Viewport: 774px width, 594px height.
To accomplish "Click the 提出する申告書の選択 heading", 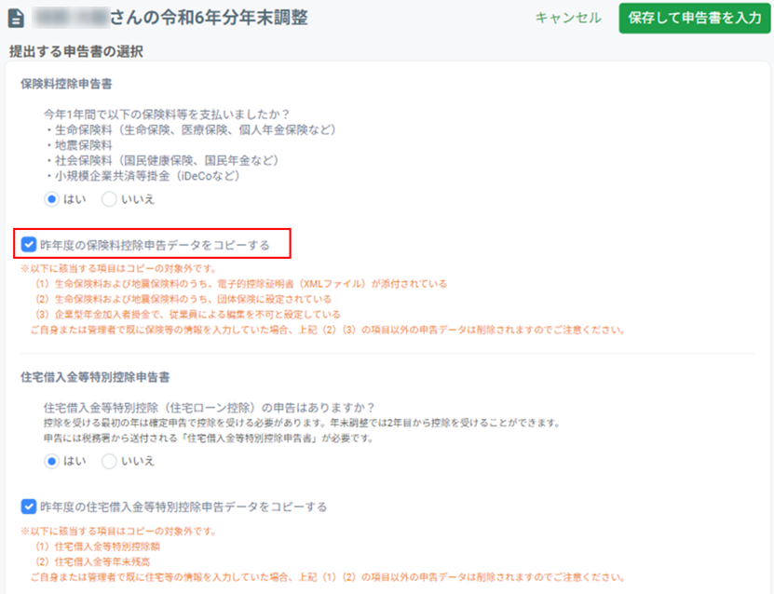I will (76, 51).
